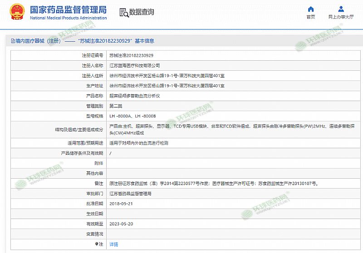Image resolution: width=363 pixels, height=253 pixels.
Task: Open 网上办事大厅 via its text label
Action: click(x=341, y=17)
